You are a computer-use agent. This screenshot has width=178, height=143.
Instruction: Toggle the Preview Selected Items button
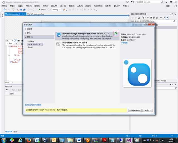[x=167, y=18]
